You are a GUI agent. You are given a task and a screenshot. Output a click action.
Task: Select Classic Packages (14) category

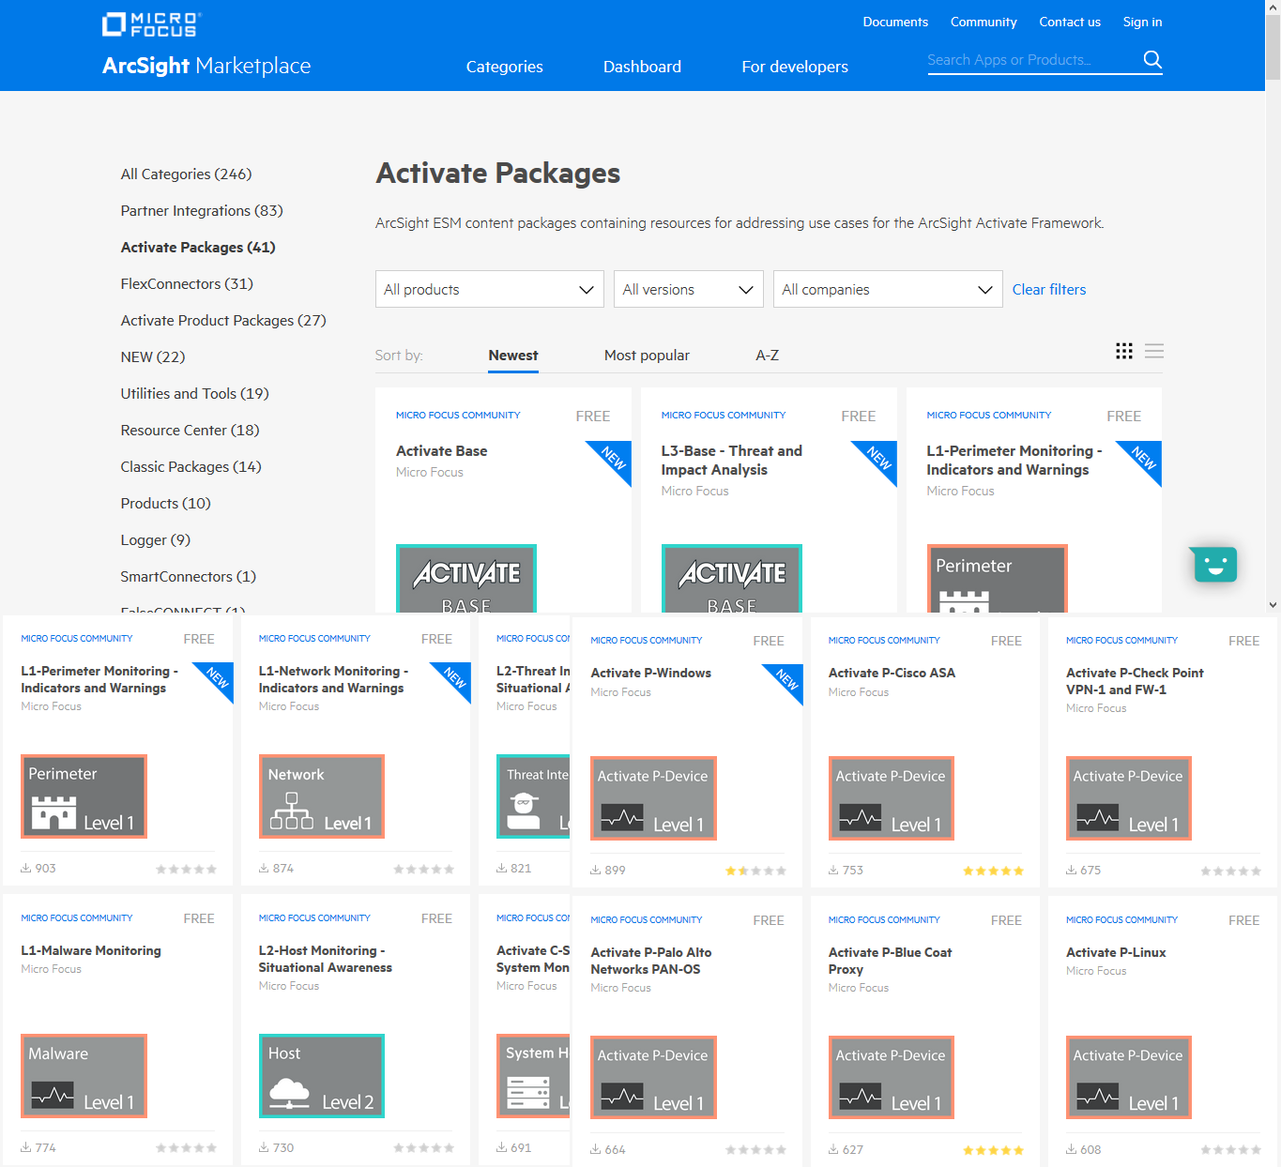coord(191,467)
